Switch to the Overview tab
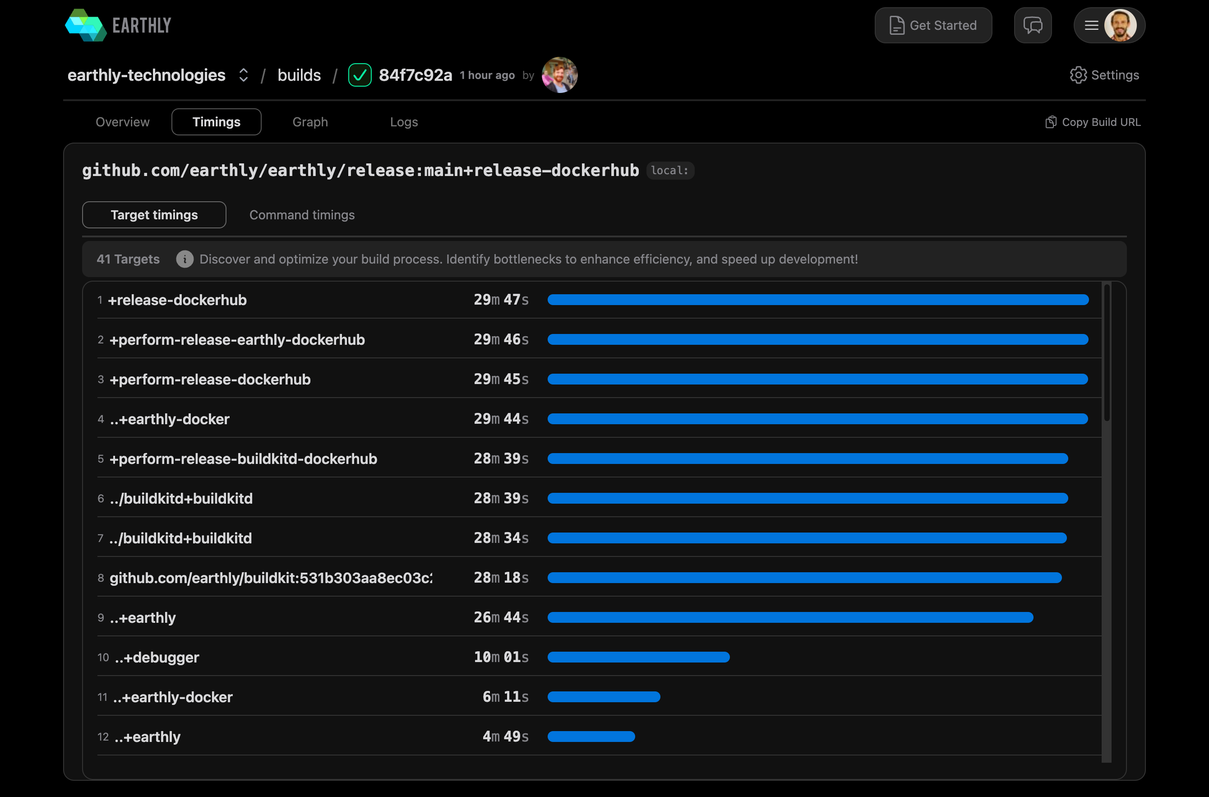The width and height of the screenshot is (1209, 797). 122,122
